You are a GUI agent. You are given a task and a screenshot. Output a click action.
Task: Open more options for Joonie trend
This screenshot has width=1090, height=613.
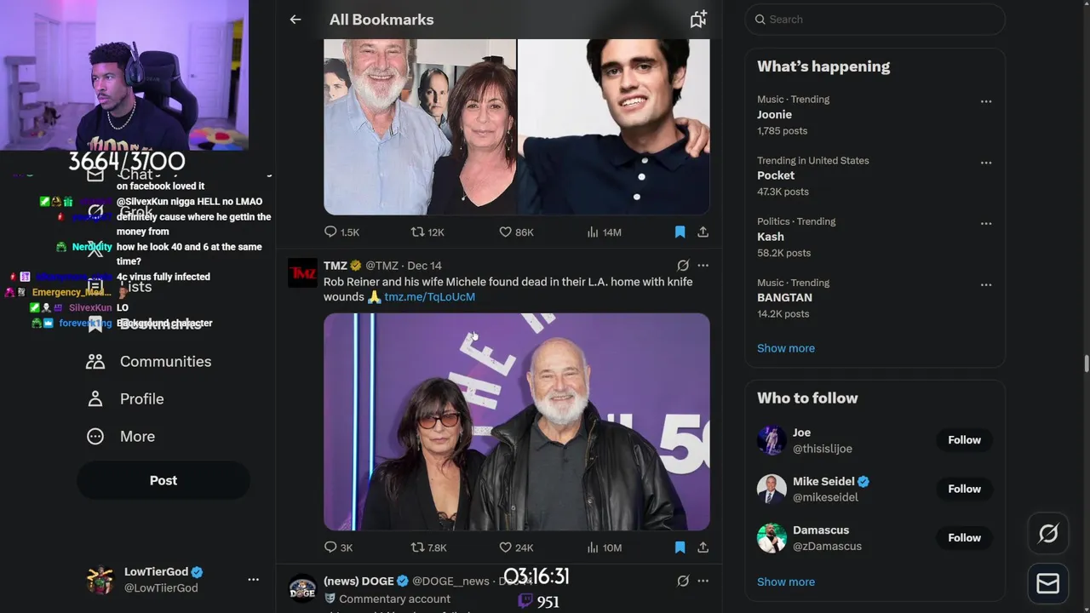tap(985, 101)
